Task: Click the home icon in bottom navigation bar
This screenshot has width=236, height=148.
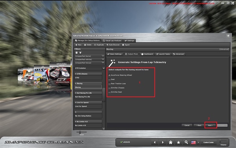Action: [171, 142]
